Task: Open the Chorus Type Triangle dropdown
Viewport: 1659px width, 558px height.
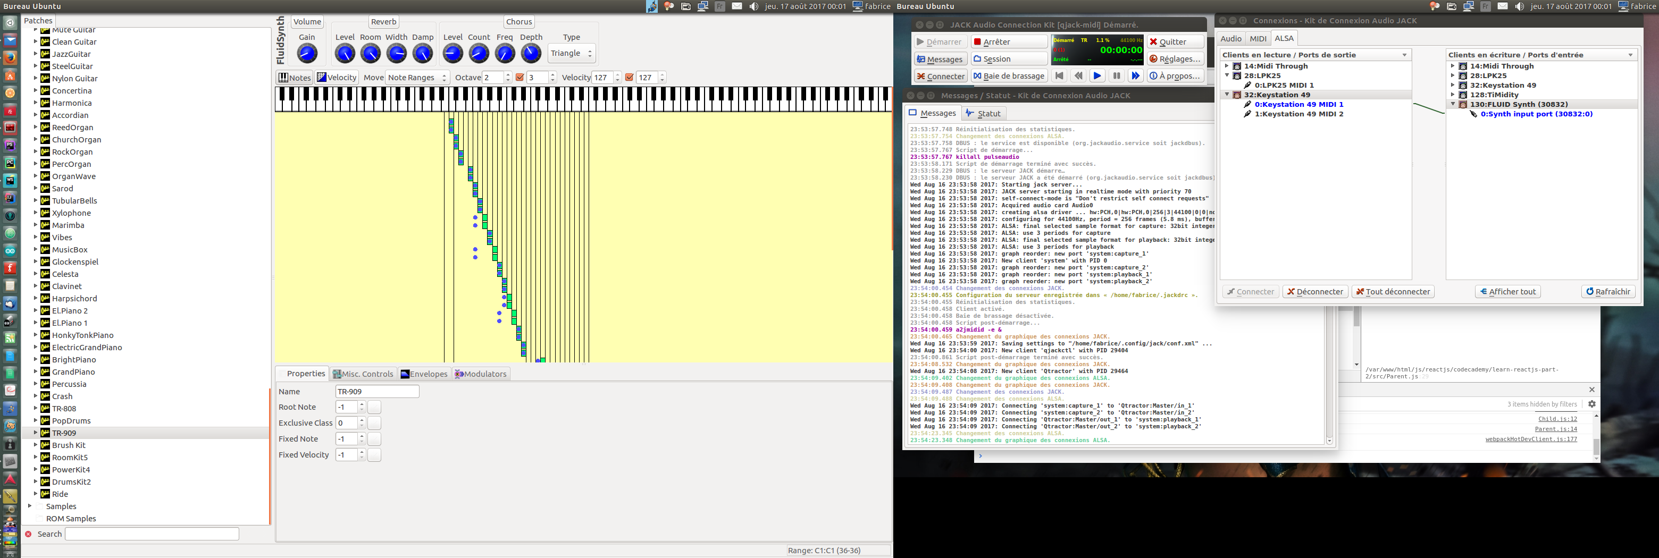Action: [x=571, y=54]
